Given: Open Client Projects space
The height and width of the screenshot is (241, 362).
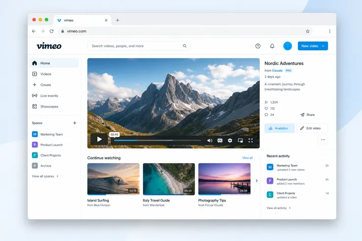Looking at the screenshot, I should point(46,155).
